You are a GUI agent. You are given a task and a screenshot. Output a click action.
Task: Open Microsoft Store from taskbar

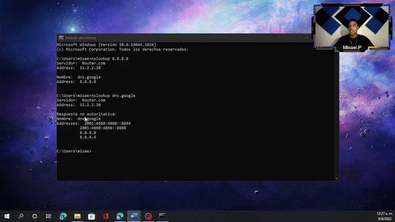point(91,216)
